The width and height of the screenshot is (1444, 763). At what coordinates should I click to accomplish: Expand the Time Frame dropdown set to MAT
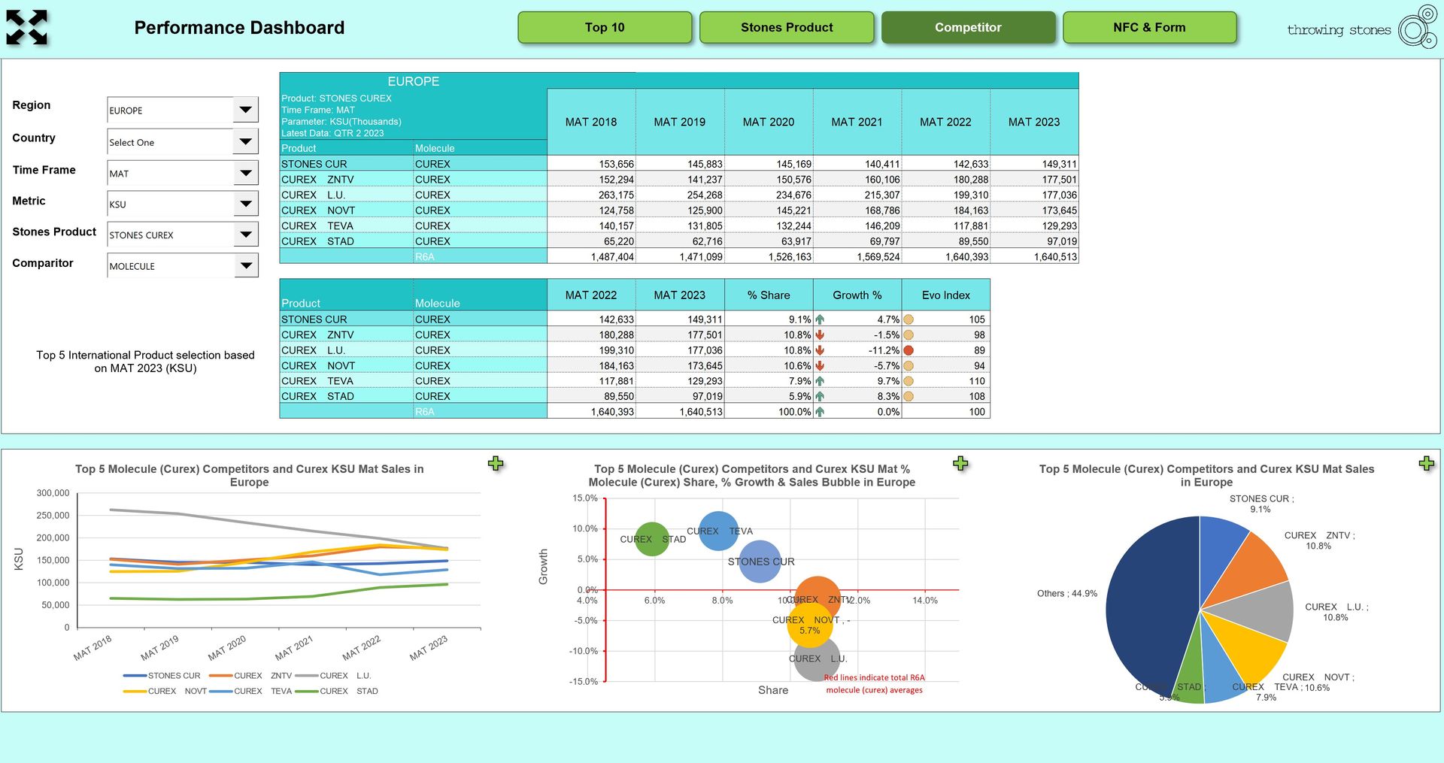(x=245, y=173)
